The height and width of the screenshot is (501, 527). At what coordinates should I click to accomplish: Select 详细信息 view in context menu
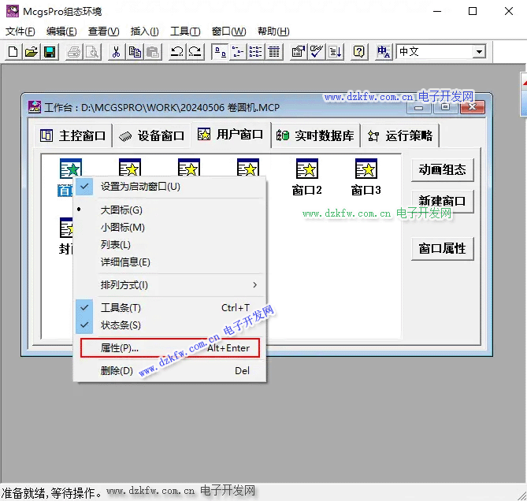coord(125,262)
